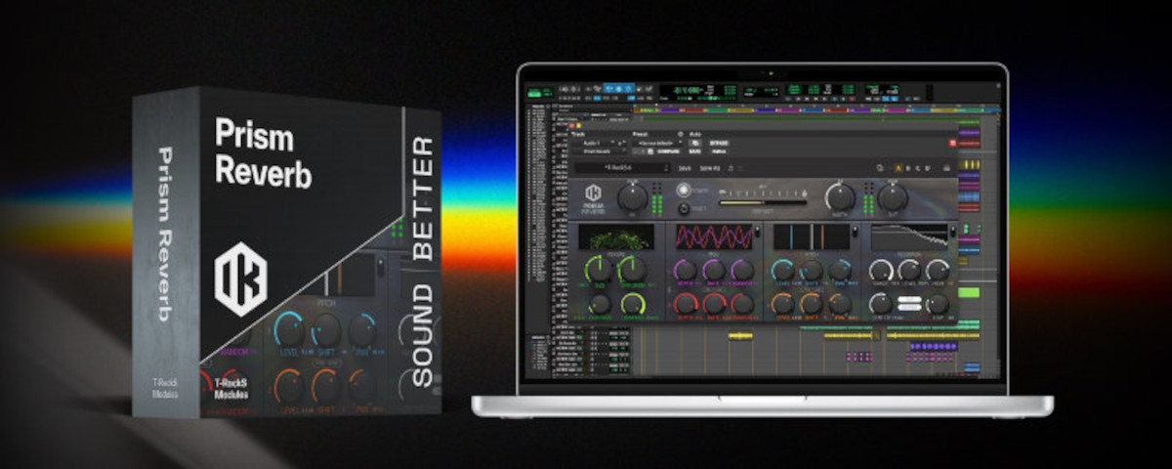Image resolution: width=1172 pixels, height=469 pixels.
Task: Select snapshot A in the preset bar
Action: point(899,168)
